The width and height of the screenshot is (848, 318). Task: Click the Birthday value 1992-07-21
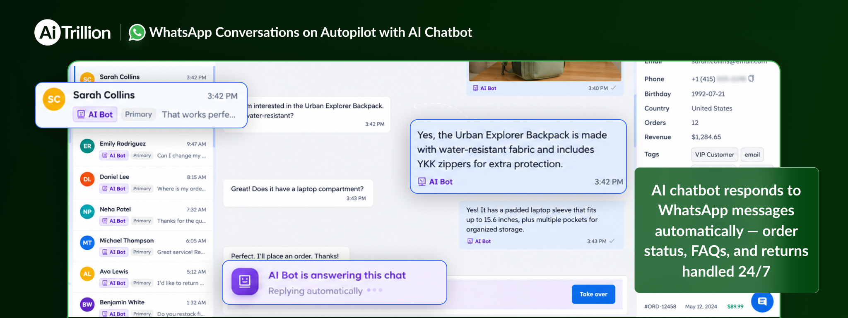(708, 94)
